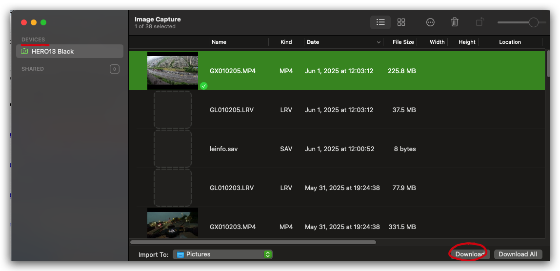The height and width of the screenshot is (271, 560).
Task: Click the Download button
Action: click(x=470, y=254)
